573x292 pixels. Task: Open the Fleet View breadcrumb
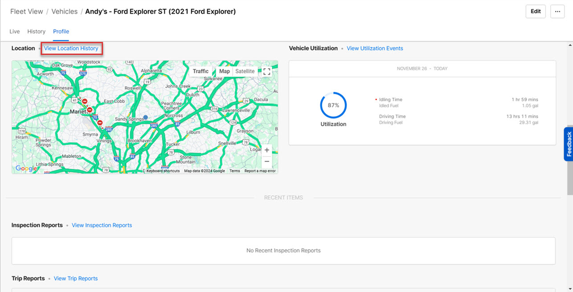[x=26, y=11]
